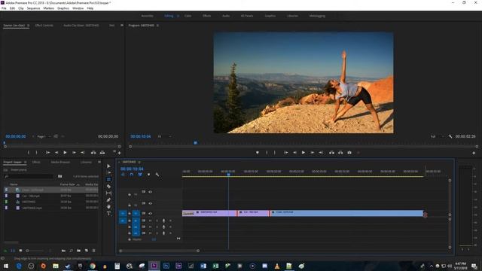This screenshot has height=271, width=482.
Task: Click Program Monitor Play button
Action: pos(304,152)
